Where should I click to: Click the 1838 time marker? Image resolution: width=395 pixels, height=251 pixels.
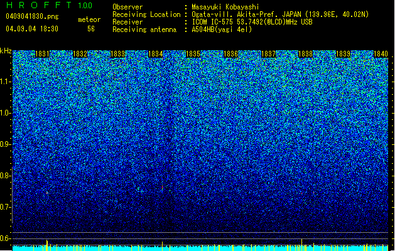click(306, 54)
